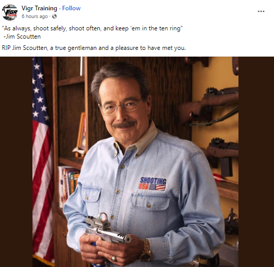Screen dimensions: 274x267
Task: Click the Shooting USA logo on the shirt
Action: (152, 184)
